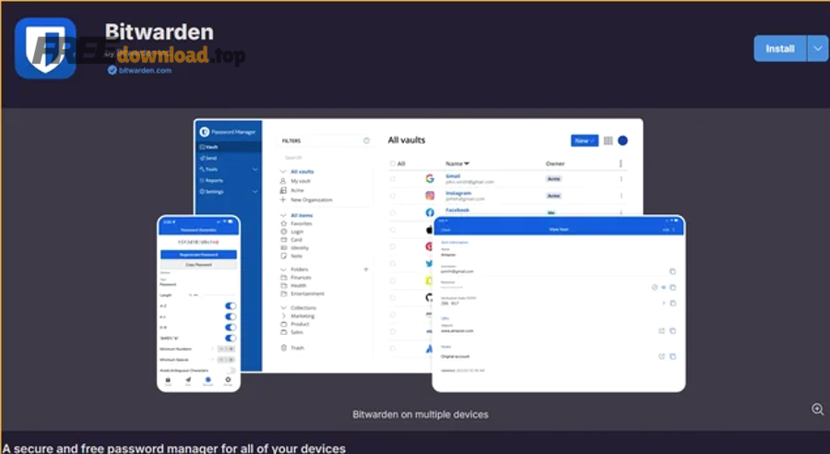This screenshot has height=454, width=830.
Task: Click the Bitwarden shield app icon
Action: point(44,48)
